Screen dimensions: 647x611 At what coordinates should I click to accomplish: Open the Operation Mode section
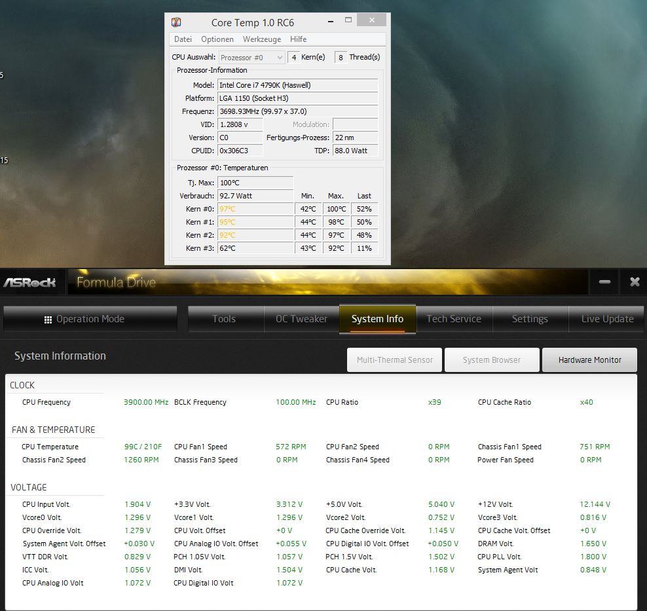90,319
